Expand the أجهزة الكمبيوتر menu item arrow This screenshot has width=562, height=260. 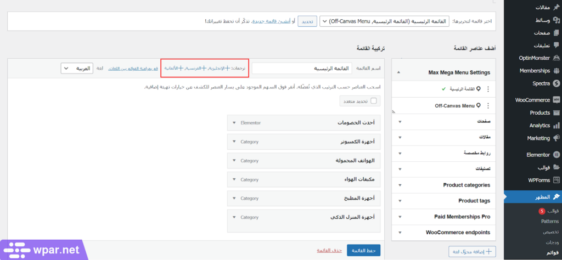(x=234, y=142)
